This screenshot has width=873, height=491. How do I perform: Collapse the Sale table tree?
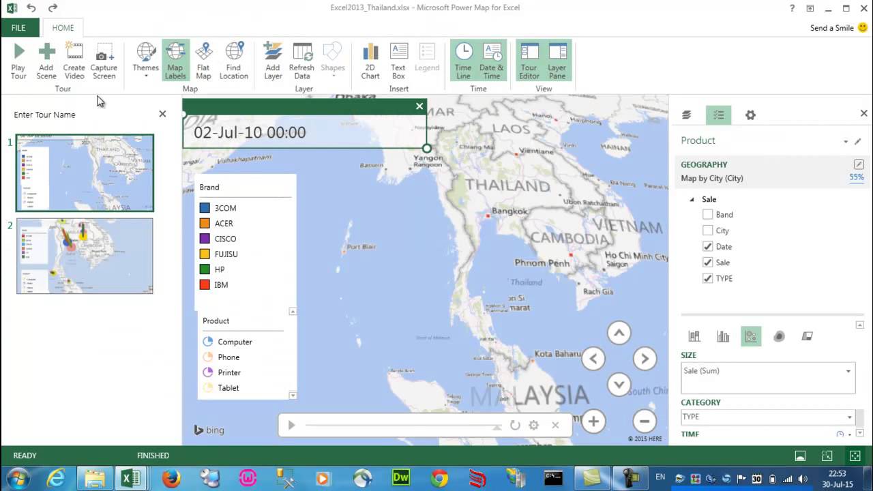pyautogui.click(x=692, y=200)
